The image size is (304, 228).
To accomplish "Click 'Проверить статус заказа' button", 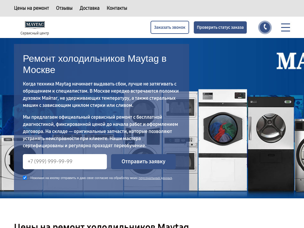I will (x=220, y=27).
